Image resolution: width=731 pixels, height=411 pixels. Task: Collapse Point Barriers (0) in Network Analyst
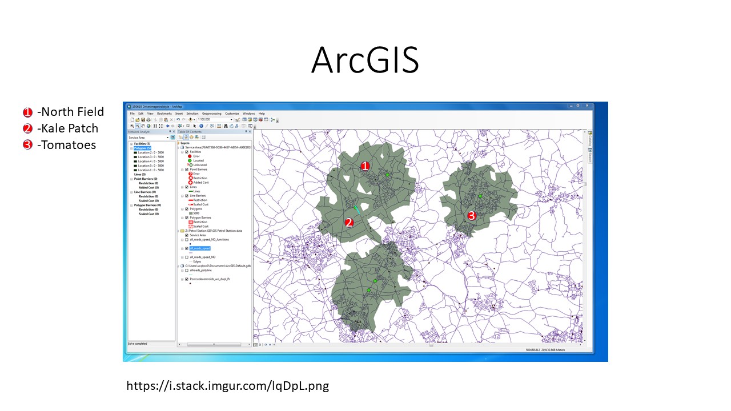pos(131,179)
